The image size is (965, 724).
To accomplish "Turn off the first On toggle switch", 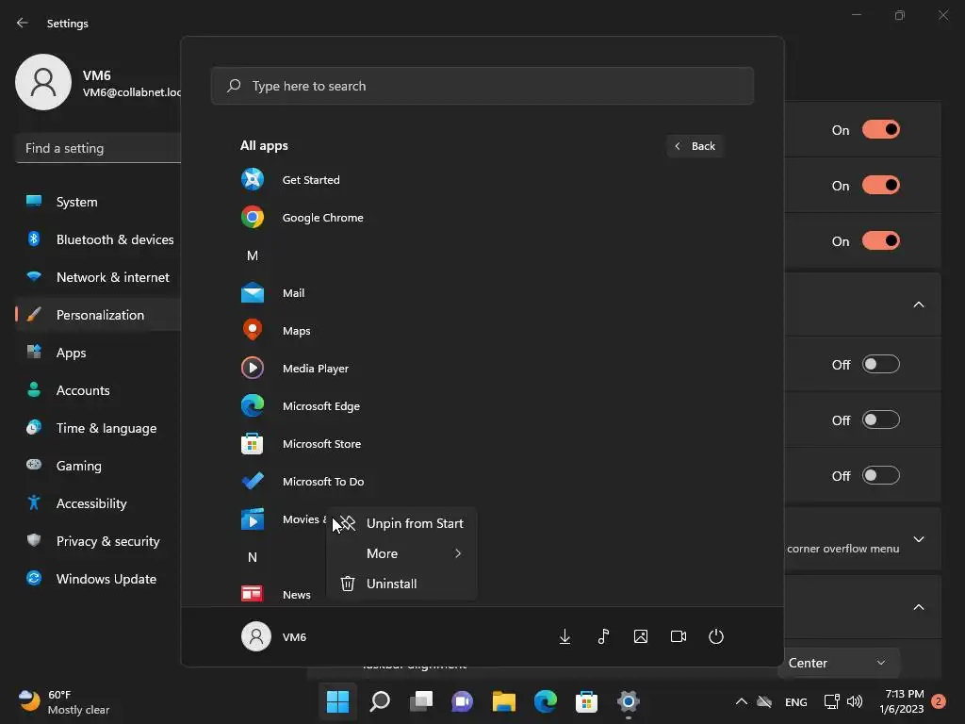I will [881, 129].
